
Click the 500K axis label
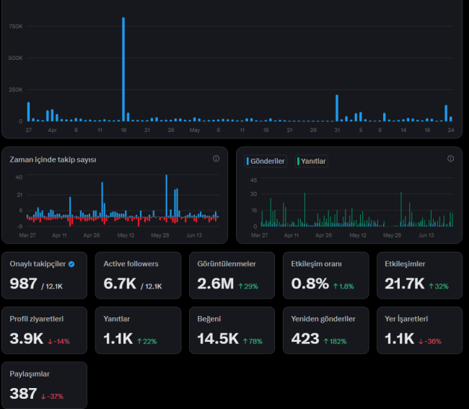click(16, 58)
